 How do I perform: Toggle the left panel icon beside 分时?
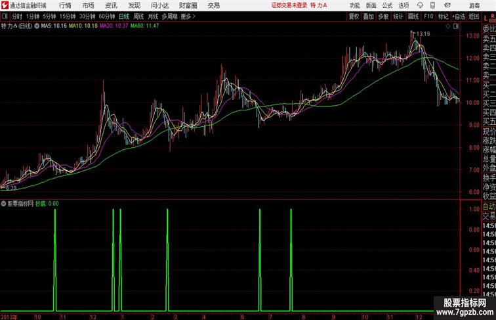point(5,16)
